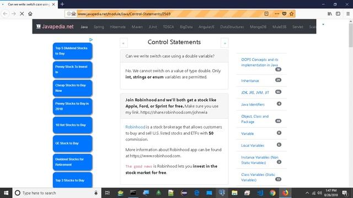
Task: Click the site information icon in URL bar
Action: click(68, 14)
